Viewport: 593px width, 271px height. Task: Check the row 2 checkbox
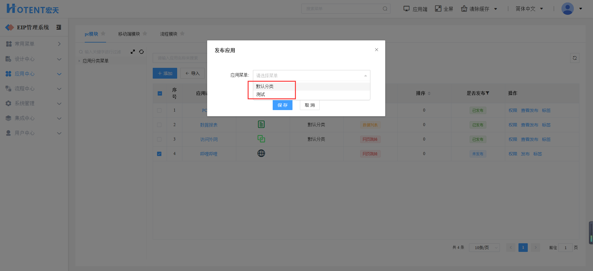coord(159,125)
